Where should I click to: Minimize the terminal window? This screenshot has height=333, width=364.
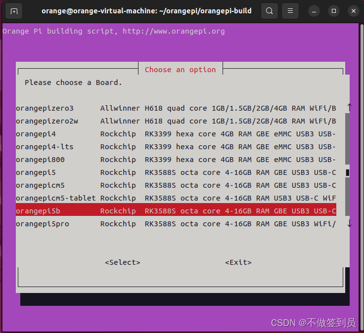[314, 11]
